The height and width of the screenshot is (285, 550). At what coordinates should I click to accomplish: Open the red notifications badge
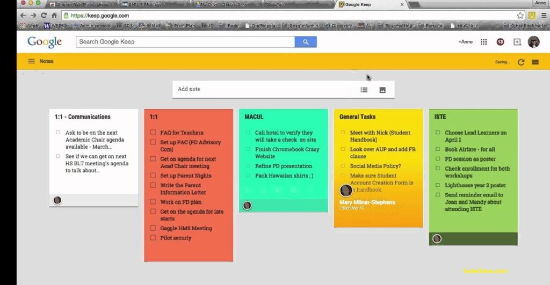(500, 42)
